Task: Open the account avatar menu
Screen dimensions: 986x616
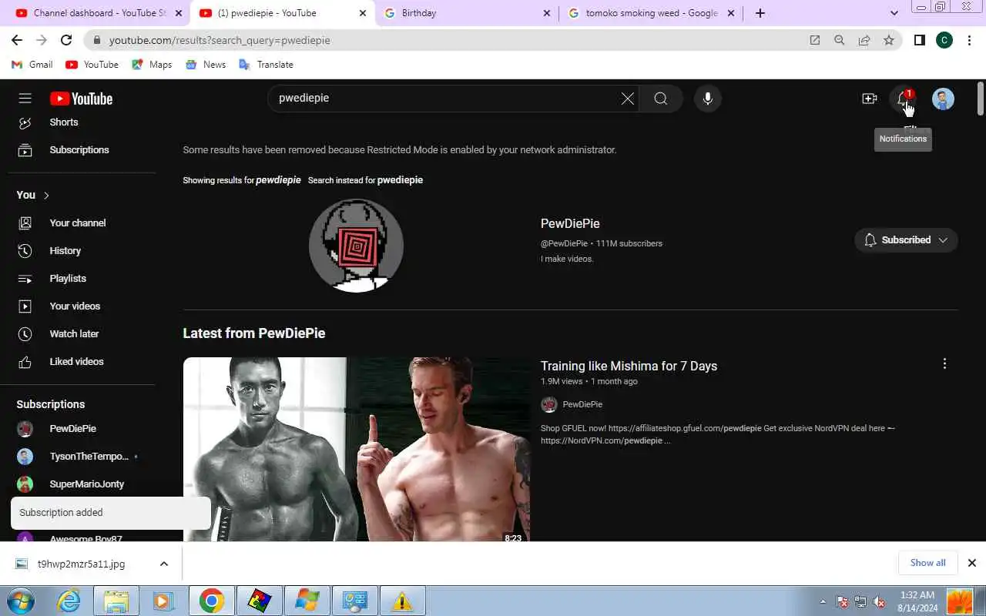Action: (x=943, y=99)
